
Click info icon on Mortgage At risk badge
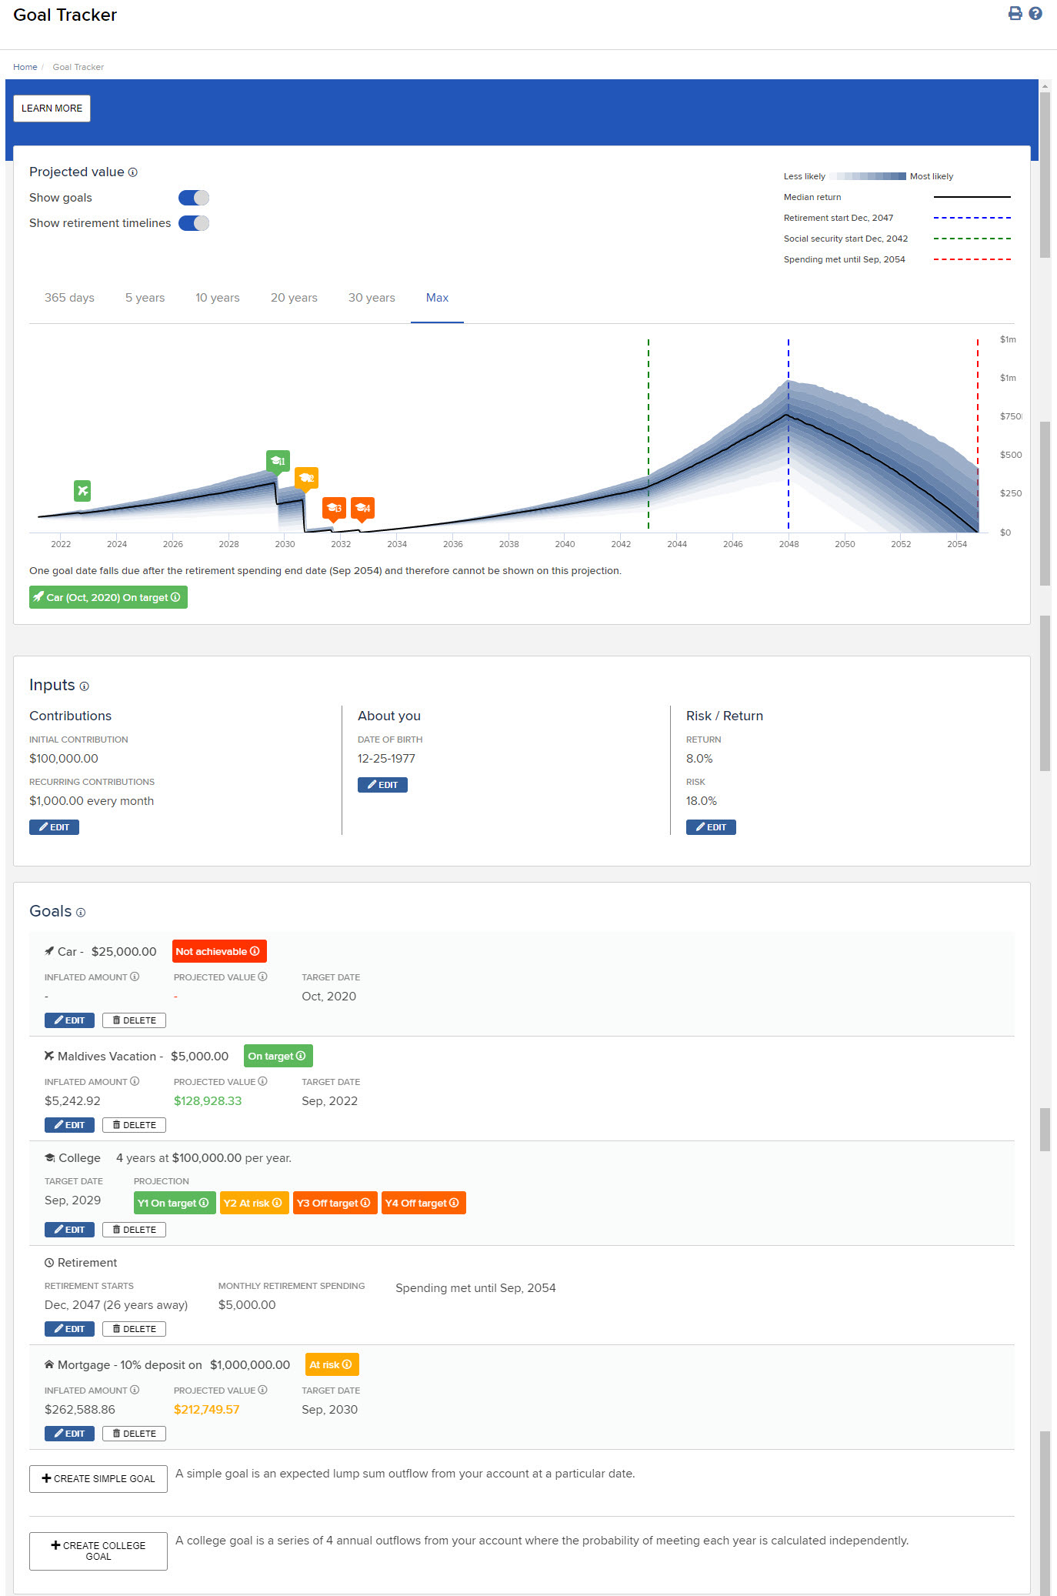(x=347, y=1364)
